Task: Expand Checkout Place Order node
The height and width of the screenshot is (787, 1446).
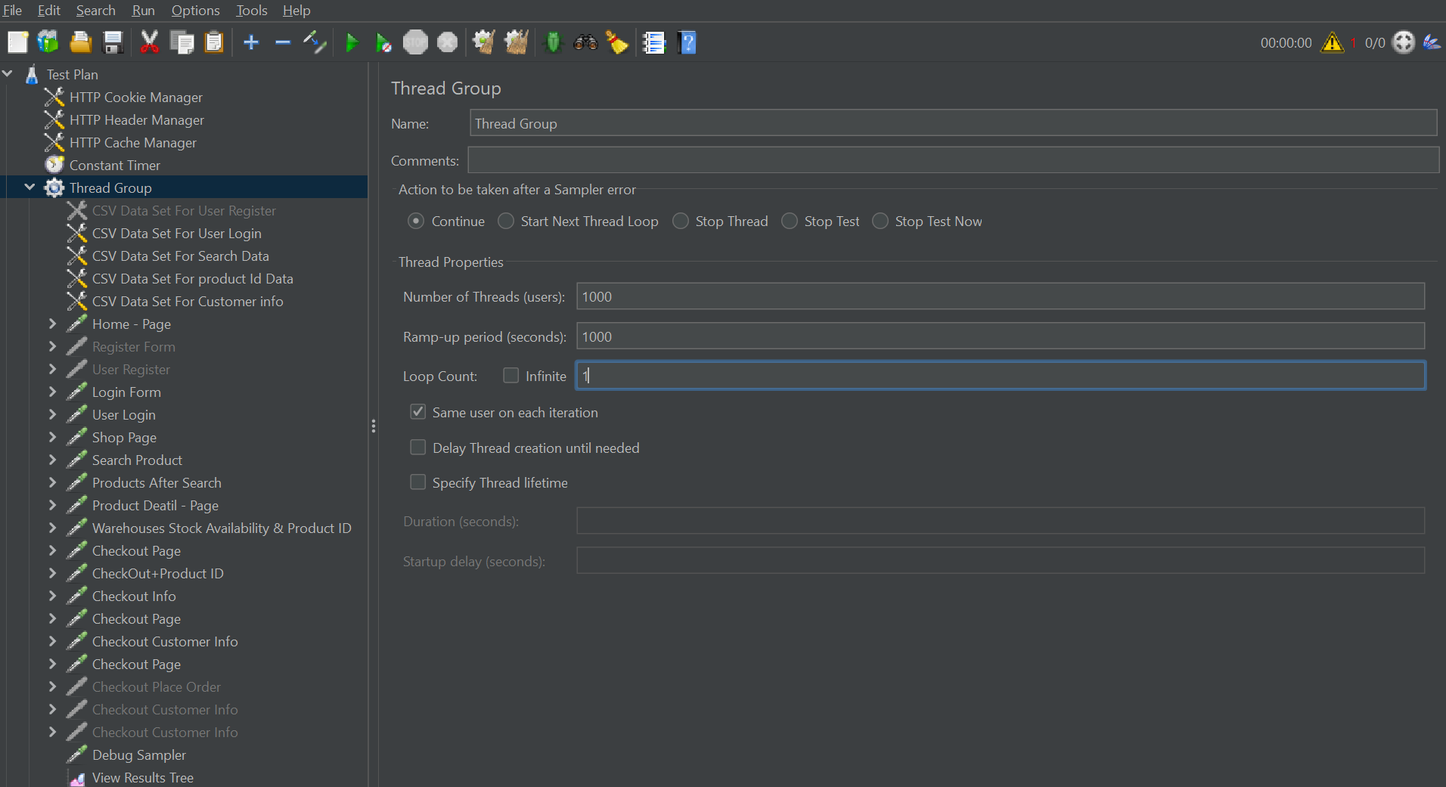Action: pyautogui.click(x=52, y=686)
